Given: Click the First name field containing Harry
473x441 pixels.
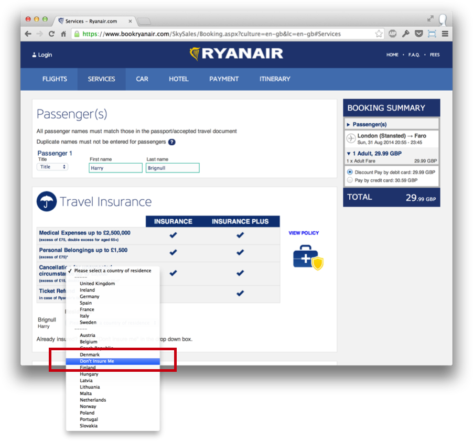Looking at the screenshot, I should click(115, 168).
